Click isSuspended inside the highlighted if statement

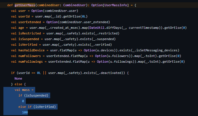pos(38,95)
